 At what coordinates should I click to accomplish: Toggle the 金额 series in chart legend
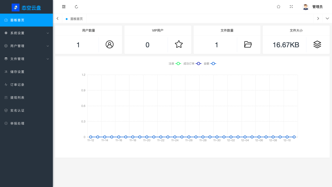coord(210,64)
